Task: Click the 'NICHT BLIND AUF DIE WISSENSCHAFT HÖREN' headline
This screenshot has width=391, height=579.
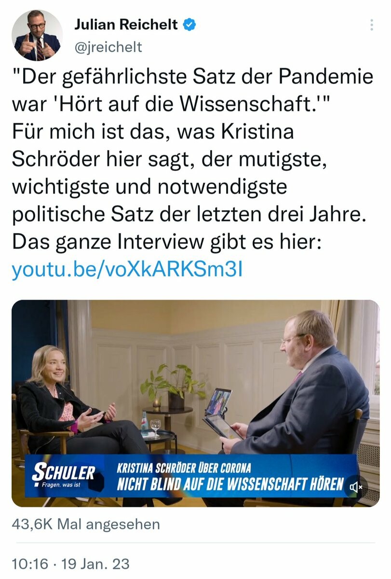Action: (230, 484)
